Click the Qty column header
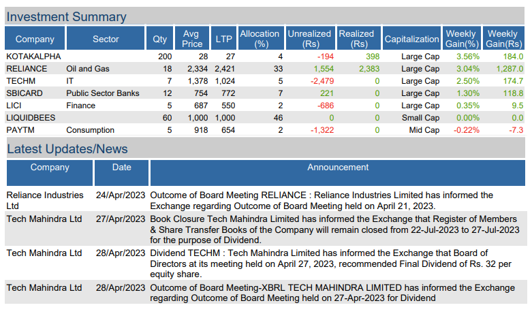532x316 pixels. 159,38
